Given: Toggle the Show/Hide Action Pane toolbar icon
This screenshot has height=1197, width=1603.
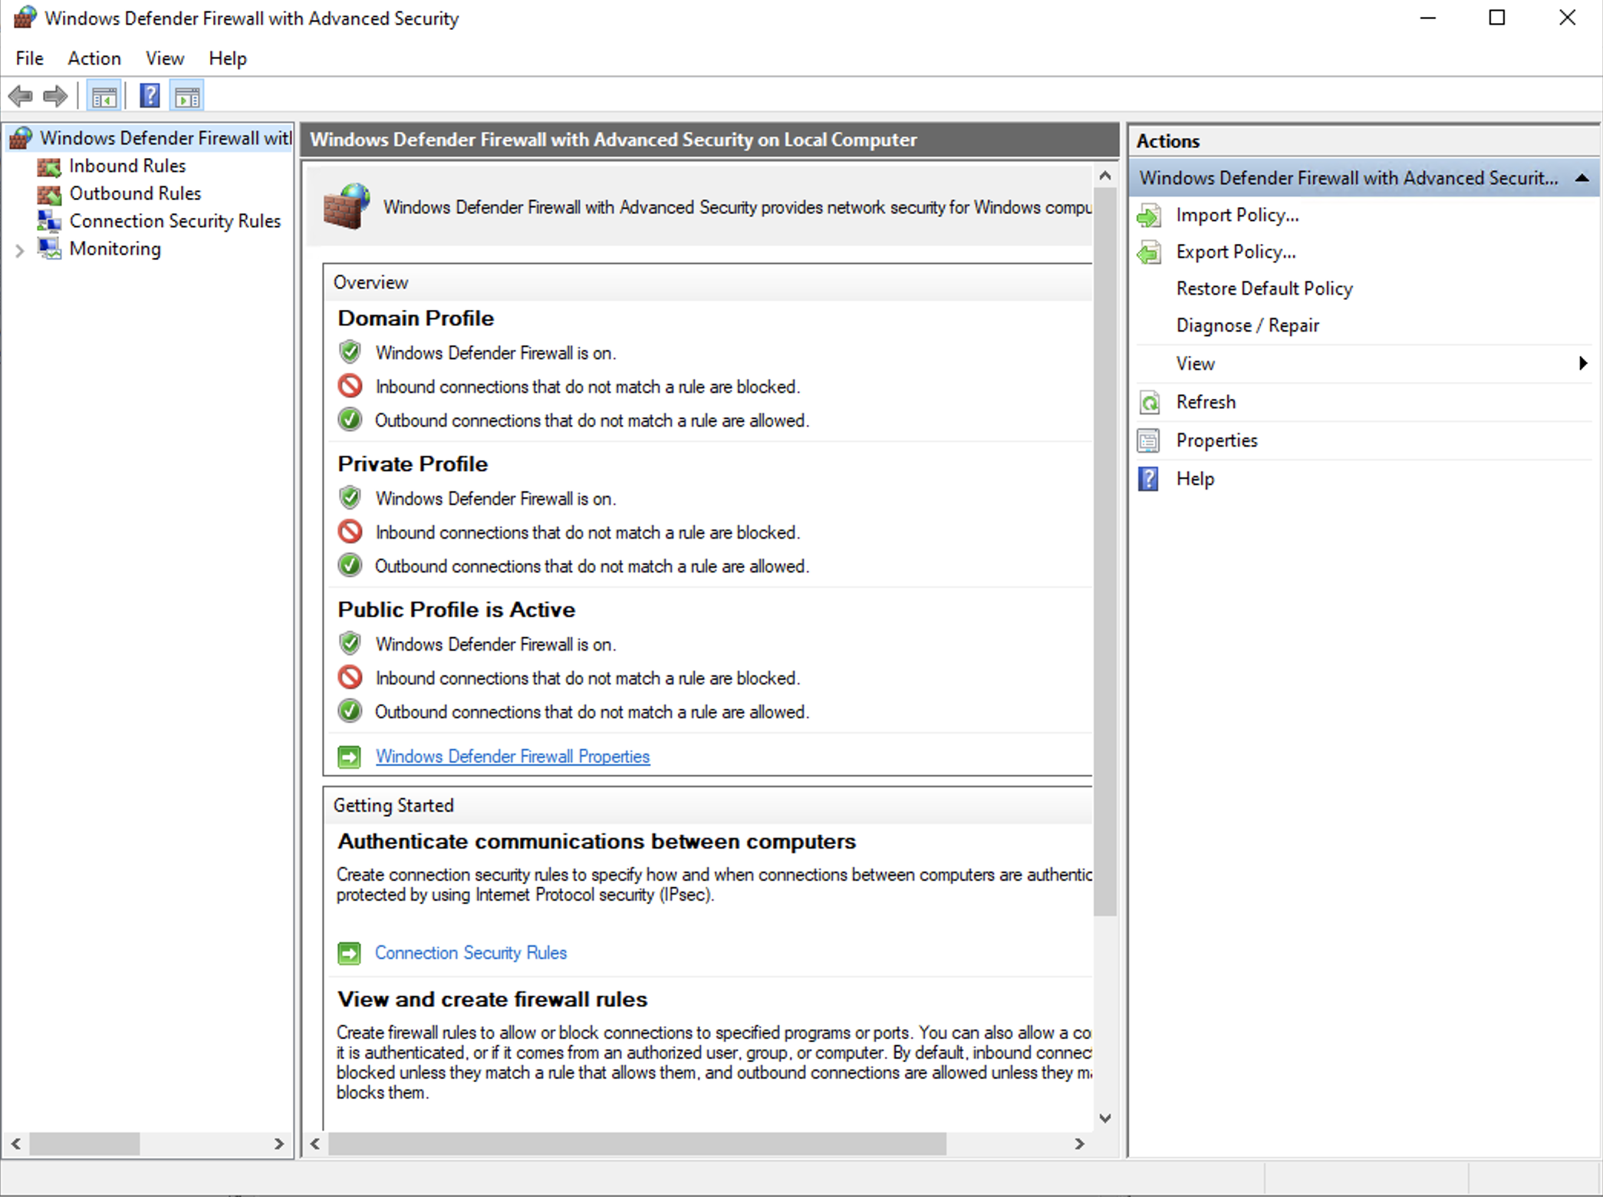Looking at the screenshot, I should [188, 97].
